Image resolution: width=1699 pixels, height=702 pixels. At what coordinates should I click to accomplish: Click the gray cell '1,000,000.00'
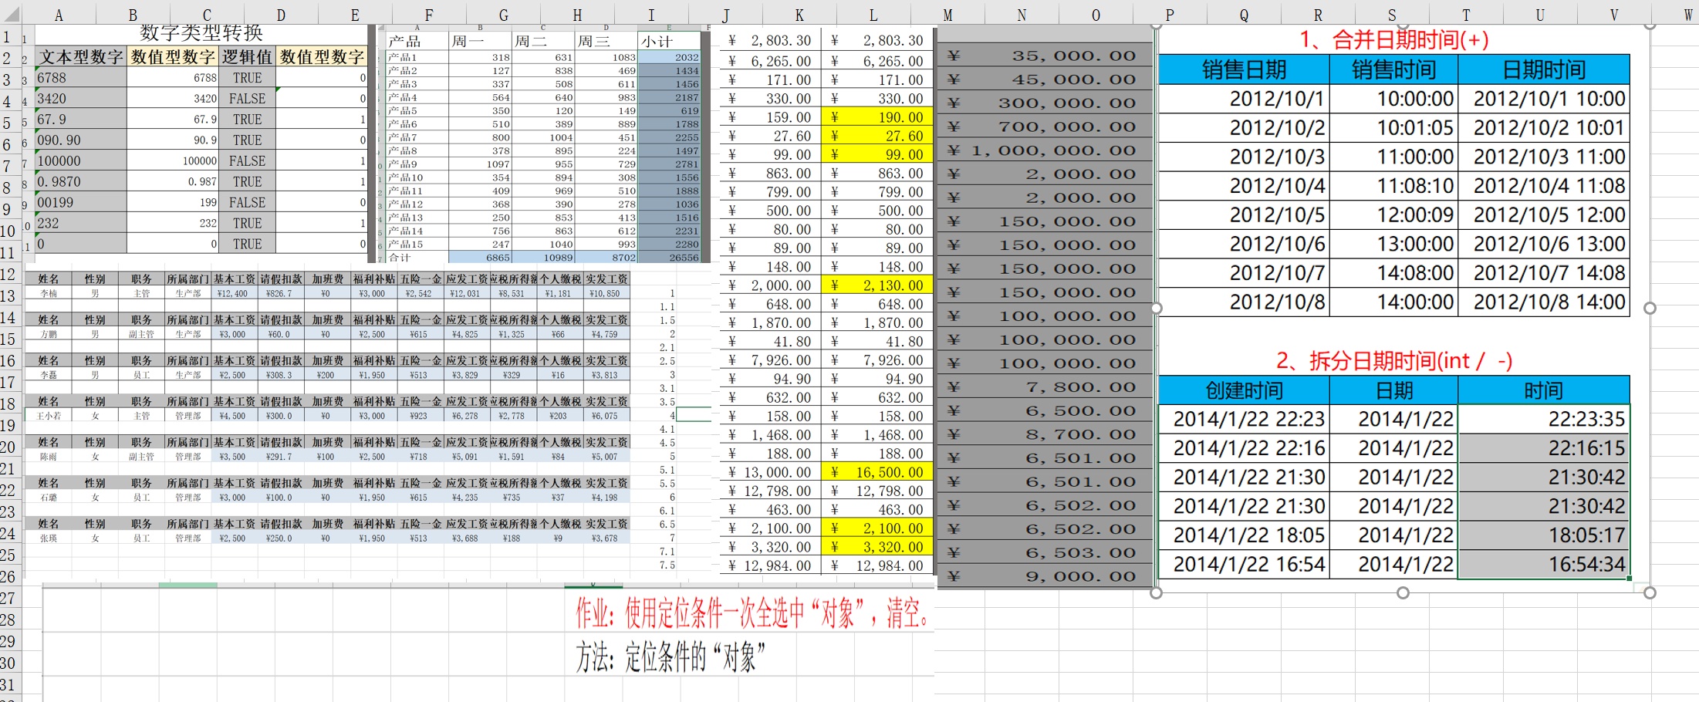tap(1045, 150)
